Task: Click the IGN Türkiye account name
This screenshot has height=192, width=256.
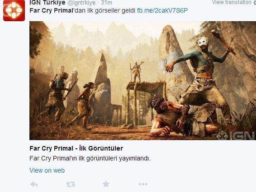Action: (47, 2)
